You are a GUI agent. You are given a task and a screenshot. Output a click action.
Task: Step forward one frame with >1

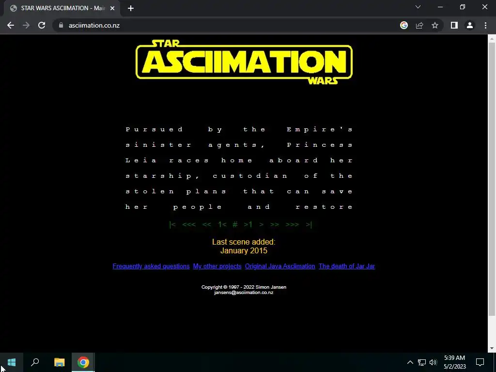pos(248,224)
